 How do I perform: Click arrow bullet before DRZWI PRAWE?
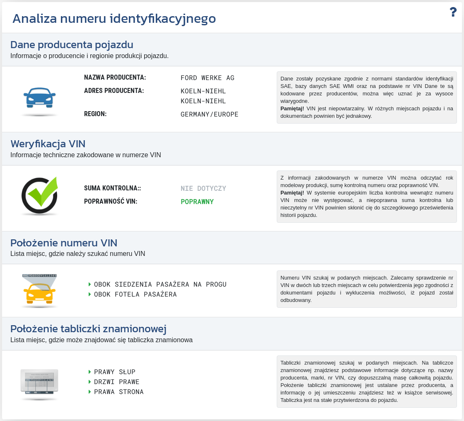[x=89, y=382]
